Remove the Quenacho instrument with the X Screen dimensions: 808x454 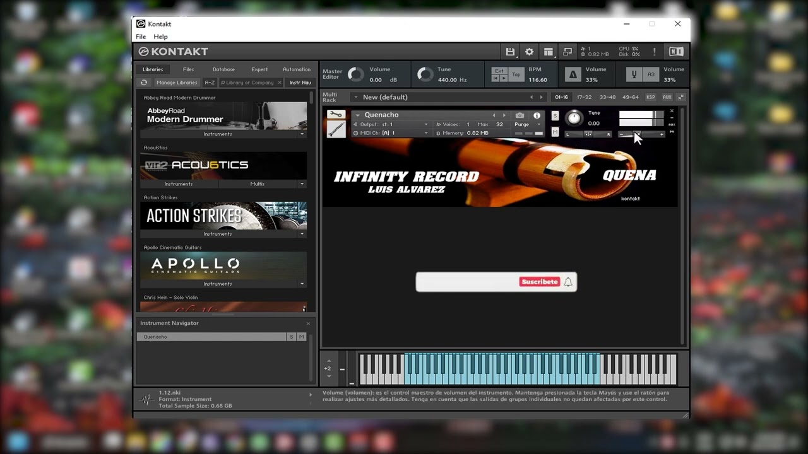point(672,111)
